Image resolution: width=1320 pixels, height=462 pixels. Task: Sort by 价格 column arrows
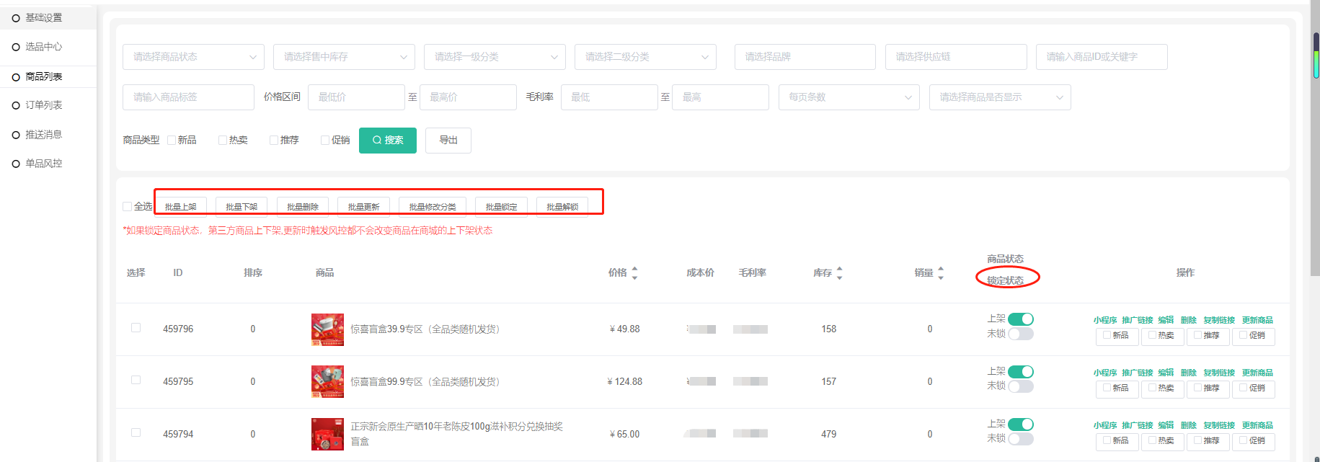pos(634,273)
